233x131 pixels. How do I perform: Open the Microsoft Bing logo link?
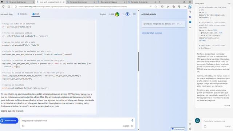(x=7, y=14)
